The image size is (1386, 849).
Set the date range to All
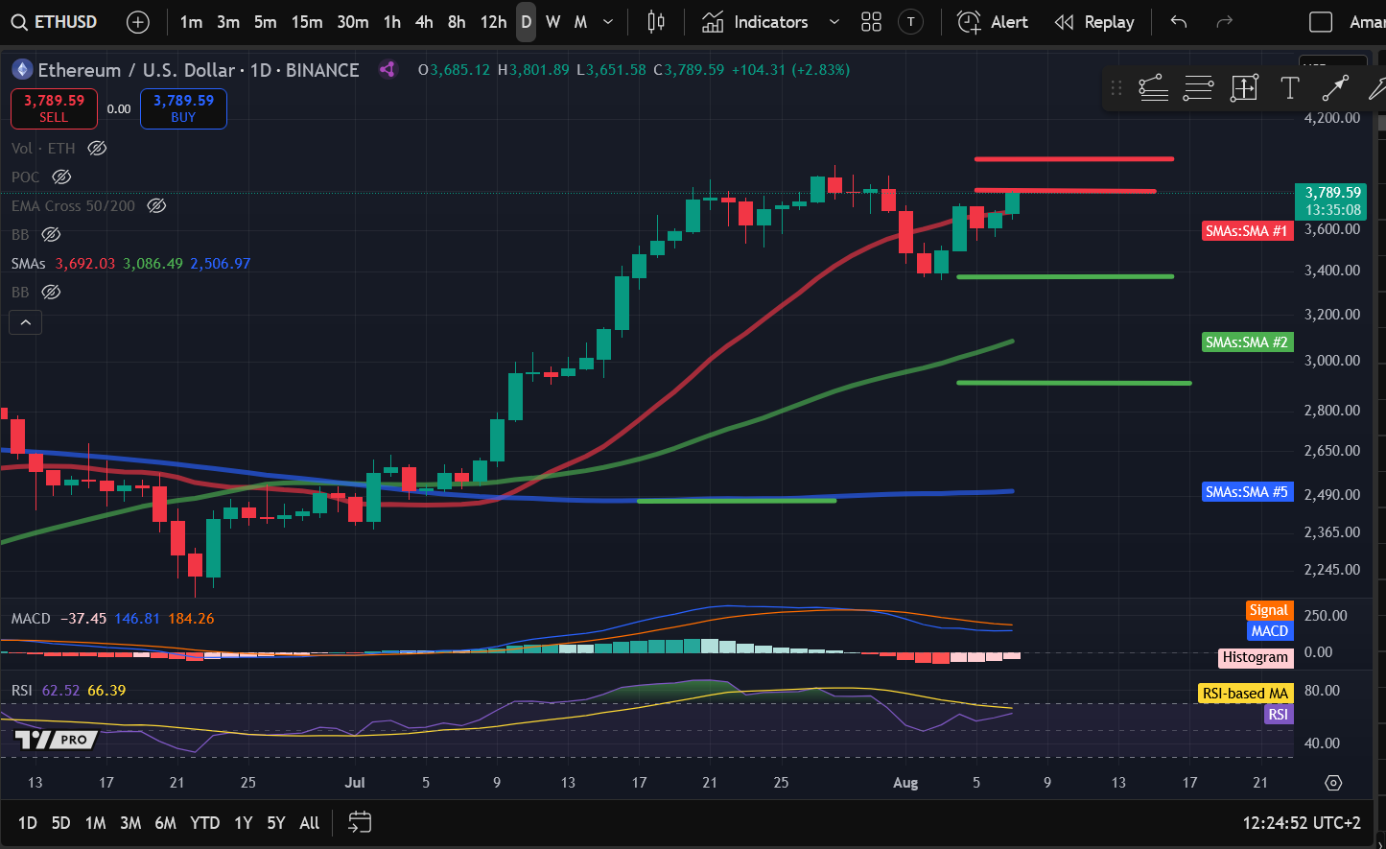309,822
